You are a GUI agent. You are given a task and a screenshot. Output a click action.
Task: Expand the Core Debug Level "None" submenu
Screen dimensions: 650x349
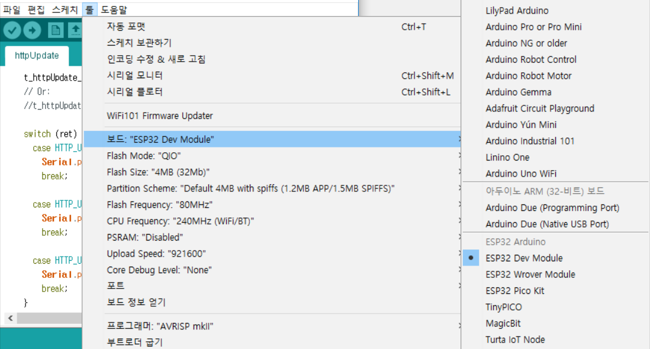coord(272,270)
